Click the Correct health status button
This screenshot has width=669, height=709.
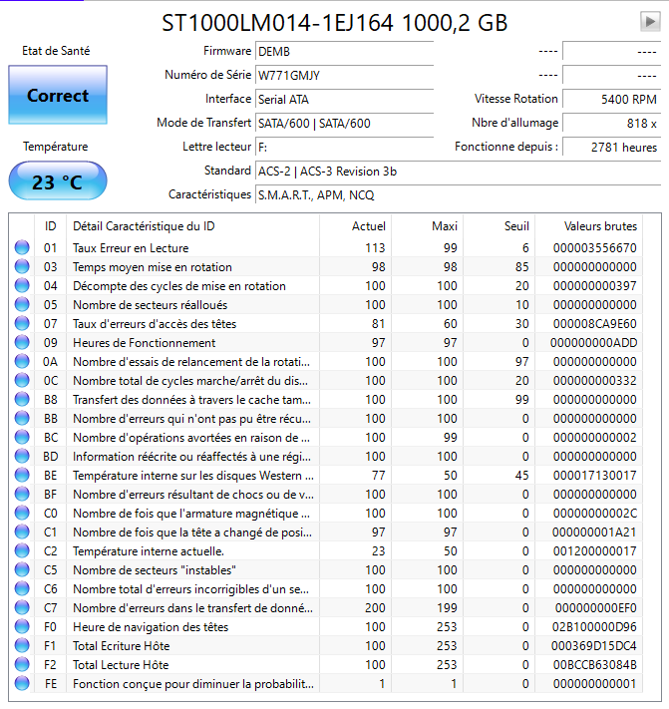point(58,95)
